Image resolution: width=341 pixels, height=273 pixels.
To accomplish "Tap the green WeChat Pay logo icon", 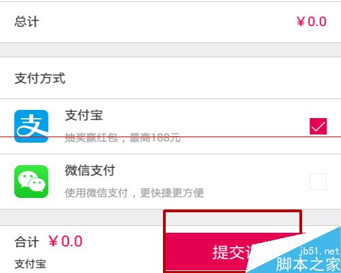I will [x=31, y=182].
